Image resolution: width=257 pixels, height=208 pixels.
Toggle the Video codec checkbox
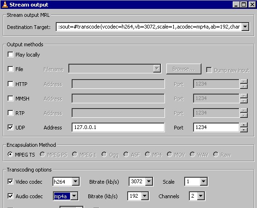(x=10, y=182)
